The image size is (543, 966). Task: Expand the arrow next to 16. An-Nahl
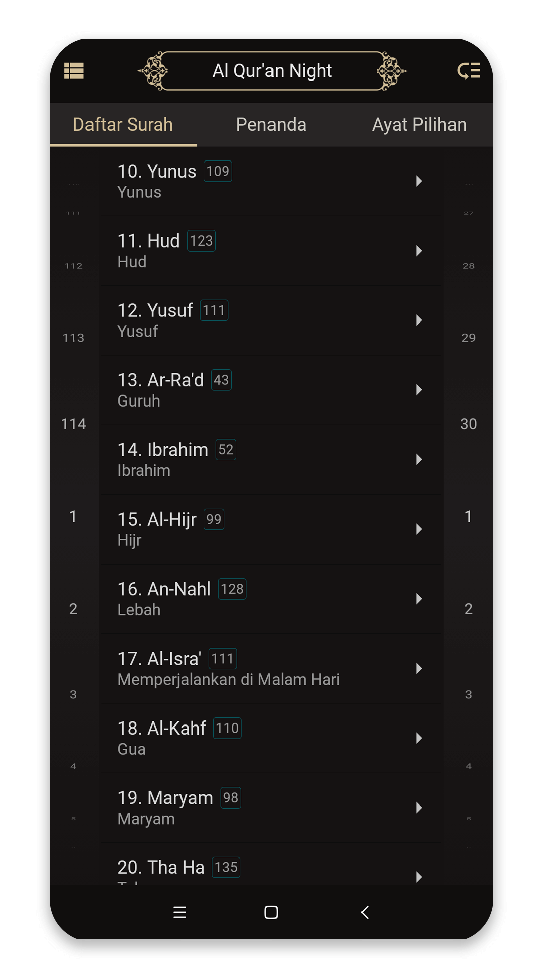(419, 599)
